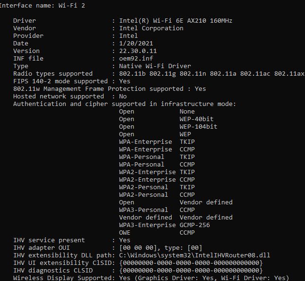
Task: Click the OWE authentication entry
Action: coord(125,232)
